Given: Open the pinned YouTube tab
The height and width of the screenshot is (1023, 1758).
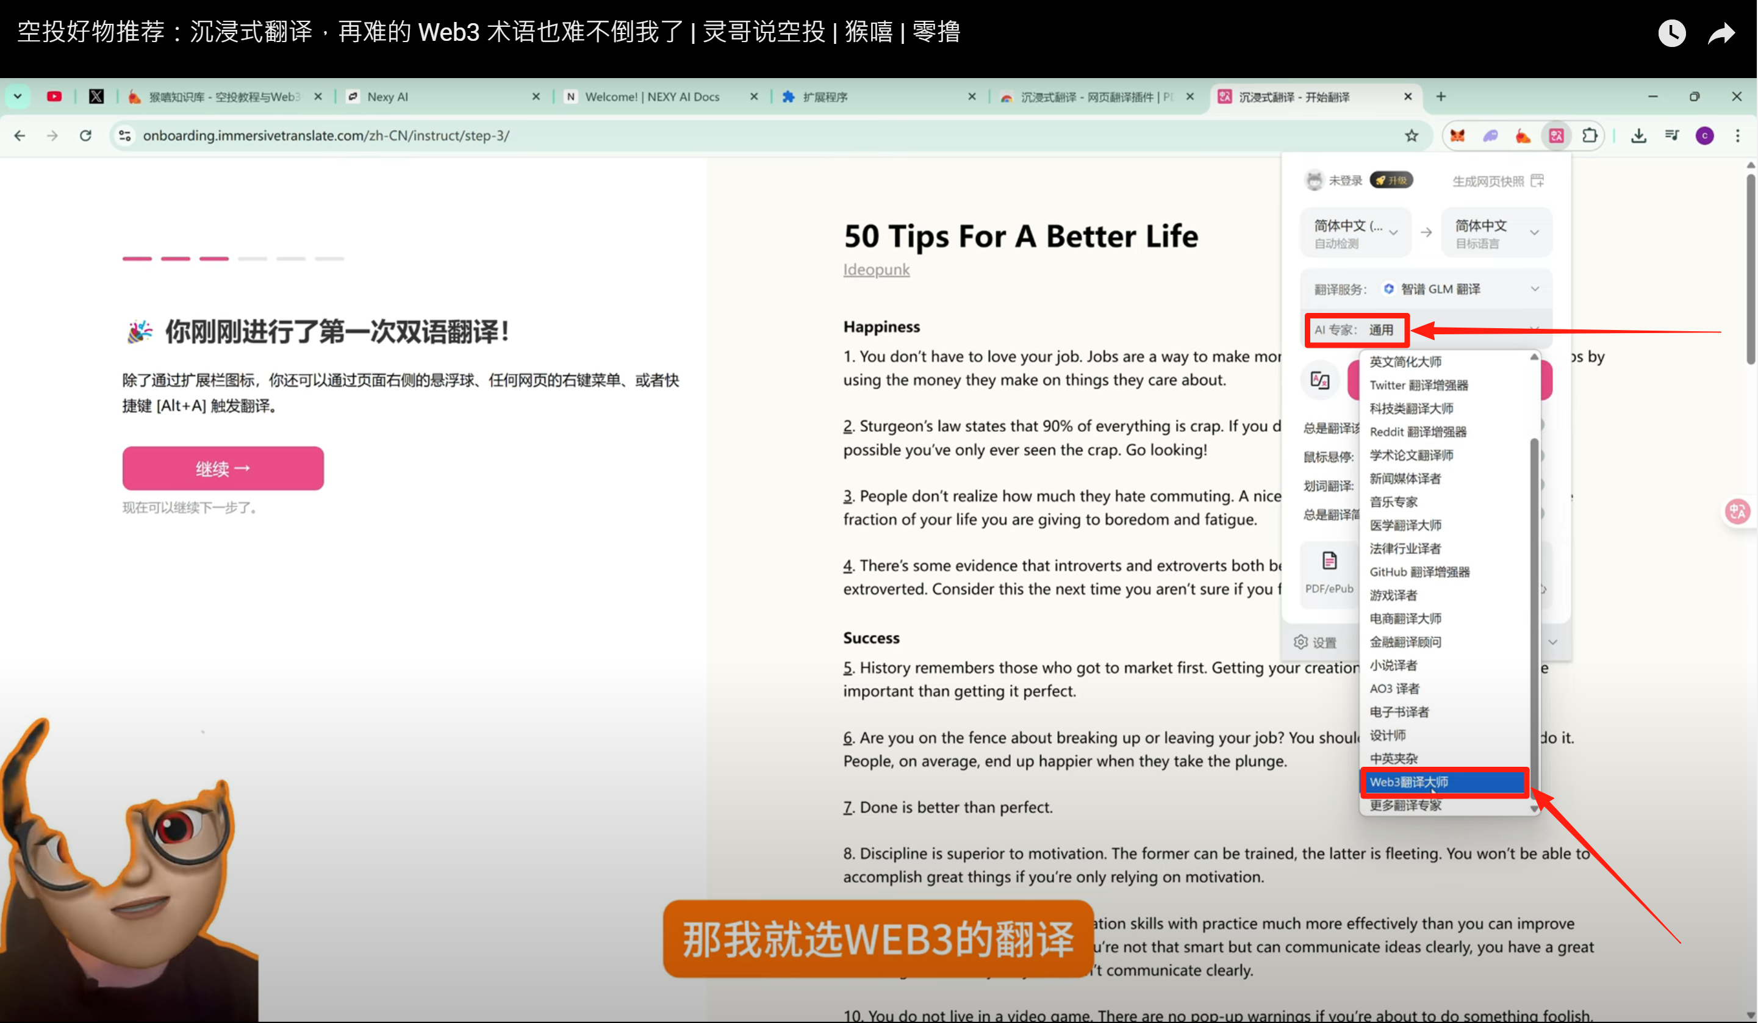Looking at the screenshot, I should pyautogui.click(x=54, y=96).
